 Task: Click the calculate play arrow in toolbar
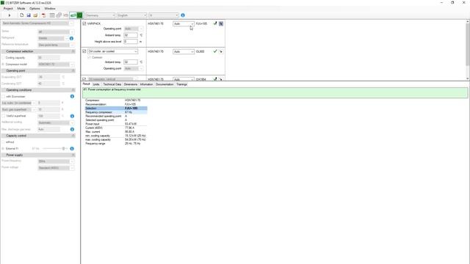coord(10,15)
